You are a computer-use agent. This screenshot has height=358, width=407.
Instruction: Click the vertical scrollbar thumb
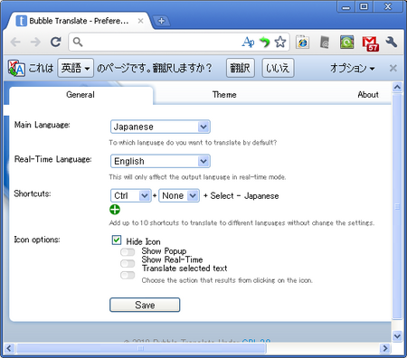(x=397, y=206)
